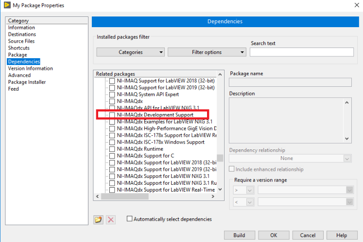Click vertical scrollbar thumb in Related packages
The height and width of the screenshot is (242, 363).
(x=220, y=158)
